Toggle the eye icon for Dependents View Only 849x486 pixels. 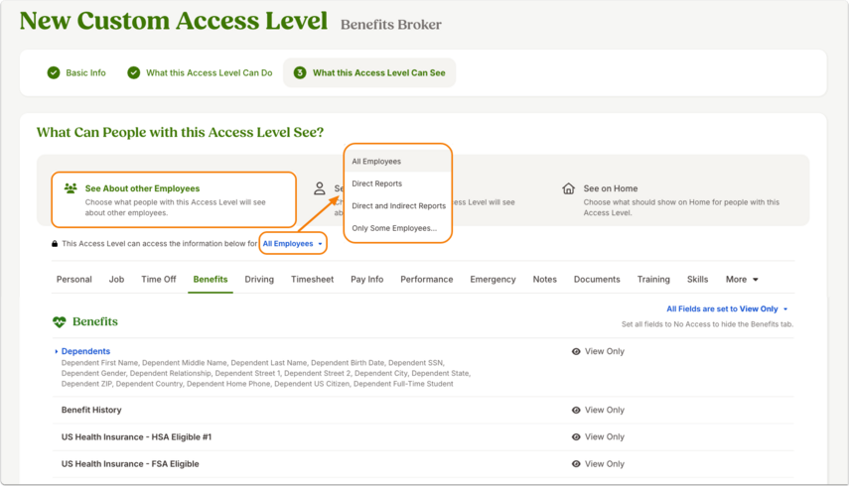tap(576, 351)
